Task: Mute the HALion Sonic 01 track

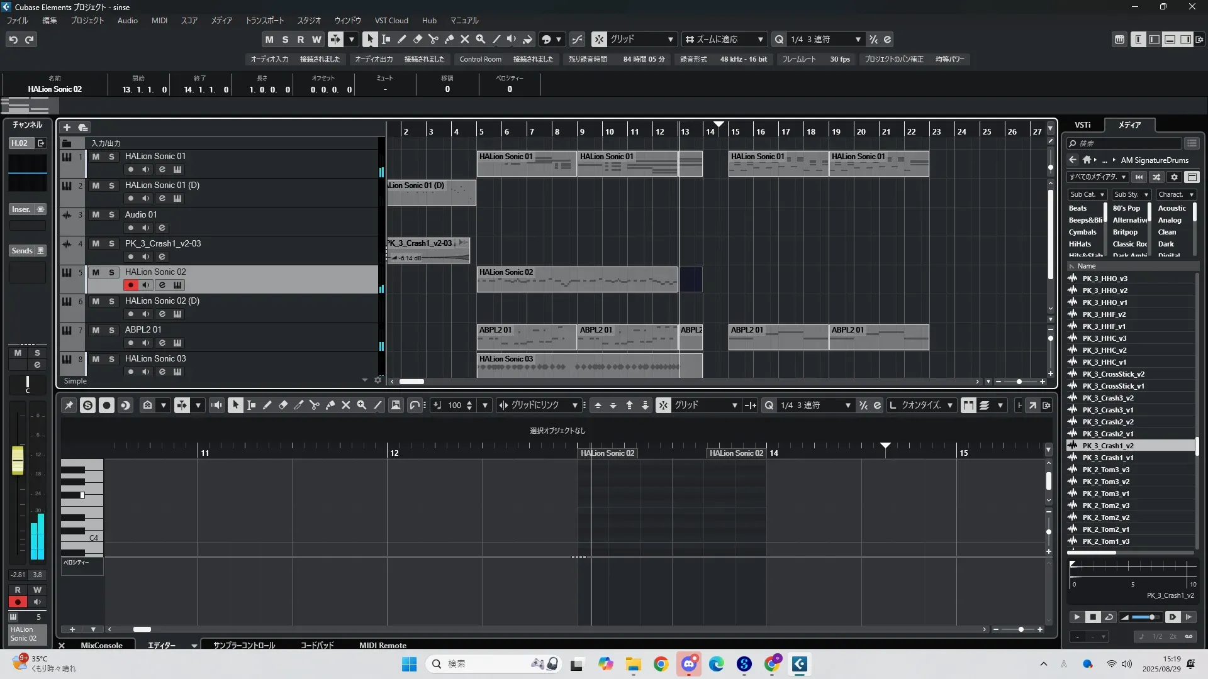Action: [96, 157]
